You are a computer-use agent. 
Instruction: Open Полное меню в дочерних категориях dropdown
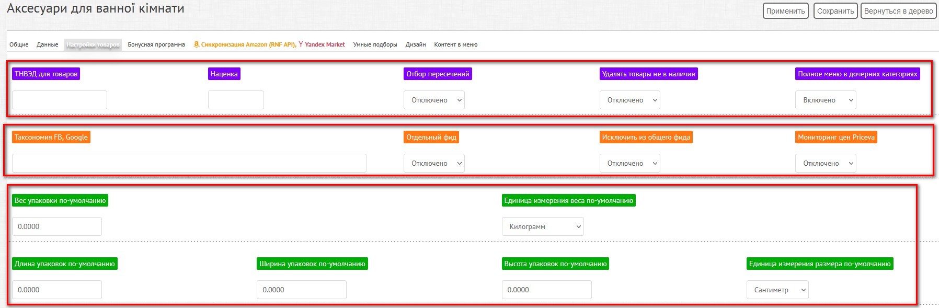825,100
